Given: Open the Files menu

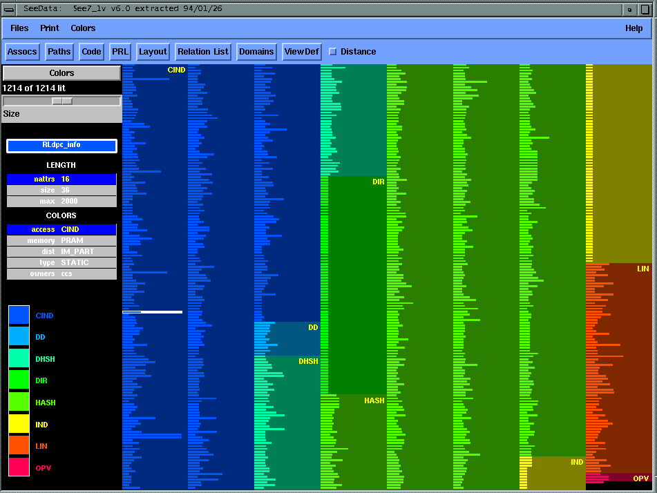Looking at the screenshot, I should [19, 28].
